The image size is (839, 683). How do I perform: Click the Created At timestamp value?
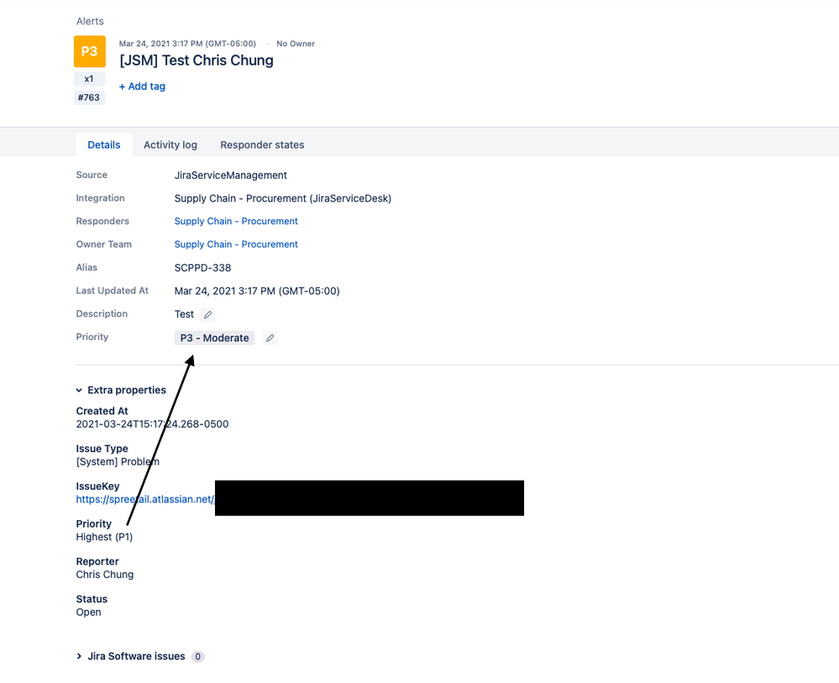pyautogui.click(x=153, y=424)
